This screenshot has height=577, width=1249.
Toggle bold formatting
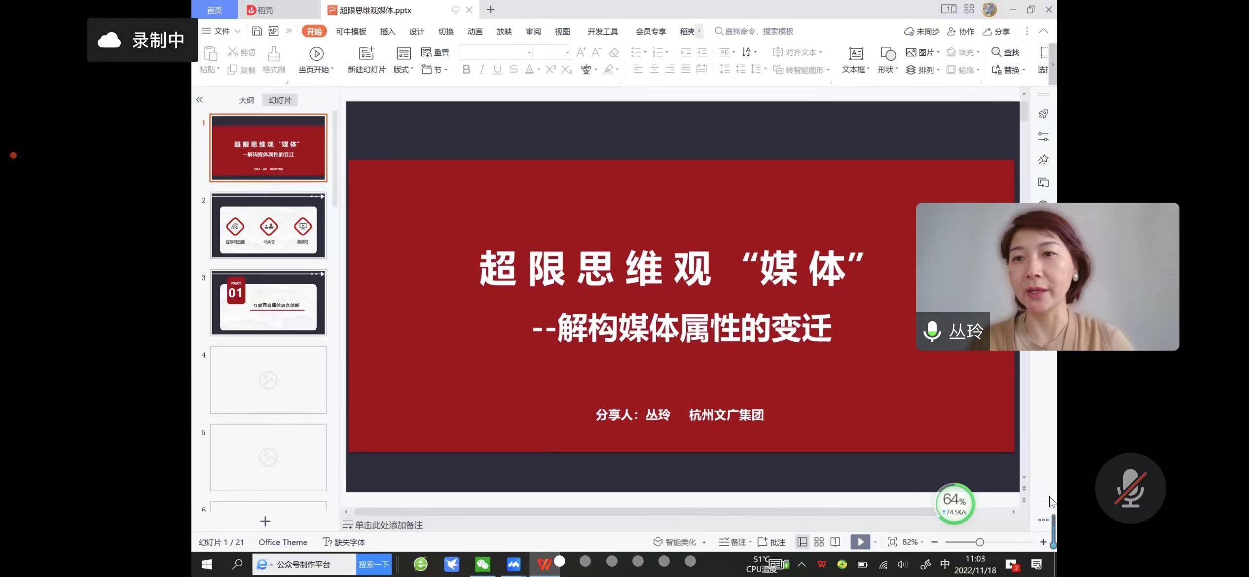tap(466, 70)
